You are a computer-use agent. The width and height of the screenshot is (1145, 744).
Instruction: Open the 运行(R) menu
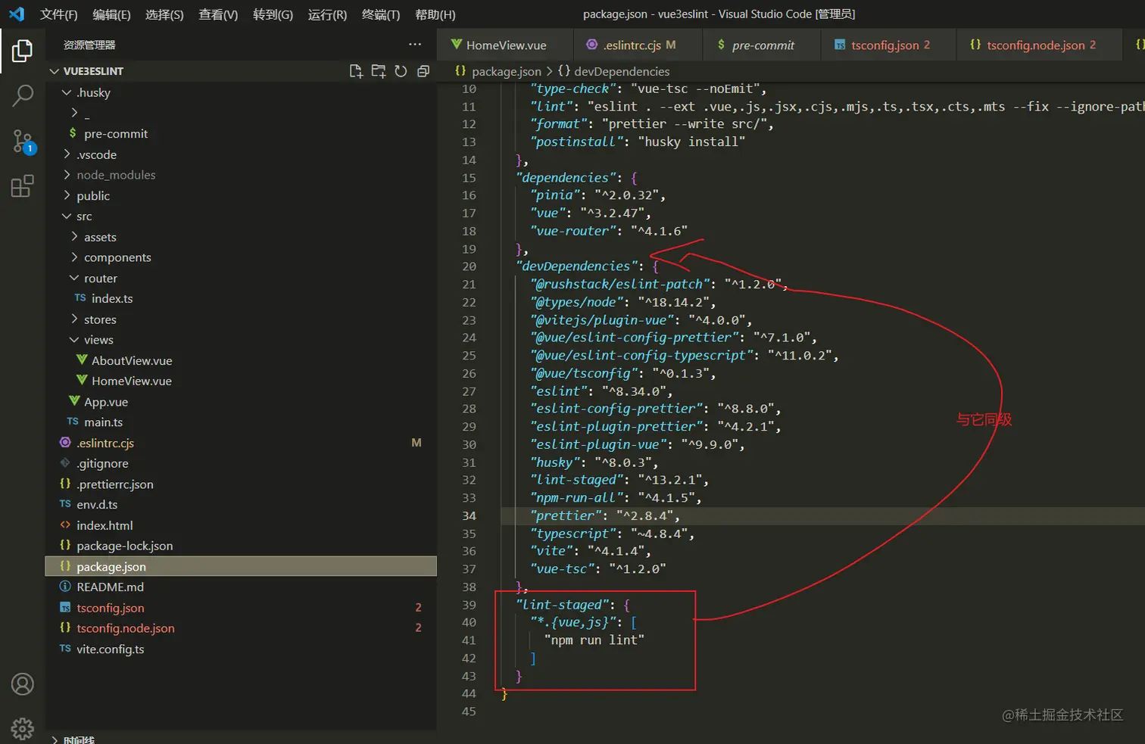327,14
